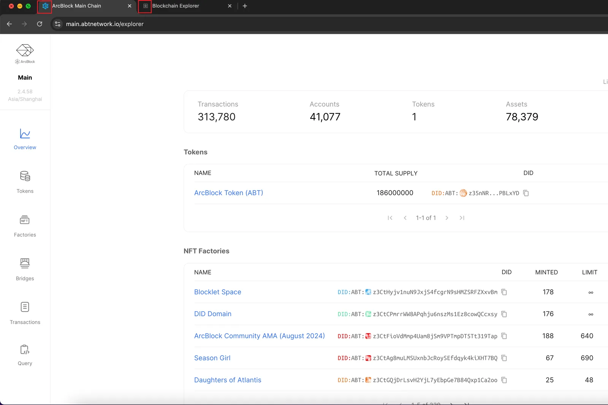Open ArcBlock Community AMA (August 2024) link
Screen dimensions: 608x405
coord(260,336)
